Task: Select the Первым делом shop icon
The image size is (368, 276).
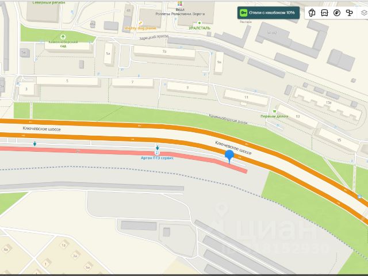Action: (274, 112)
